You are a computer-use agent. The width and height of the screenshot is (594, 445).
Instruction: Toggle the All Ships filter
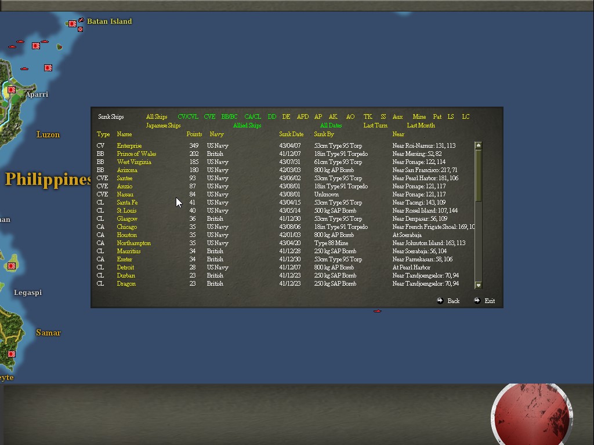(157, 117)
